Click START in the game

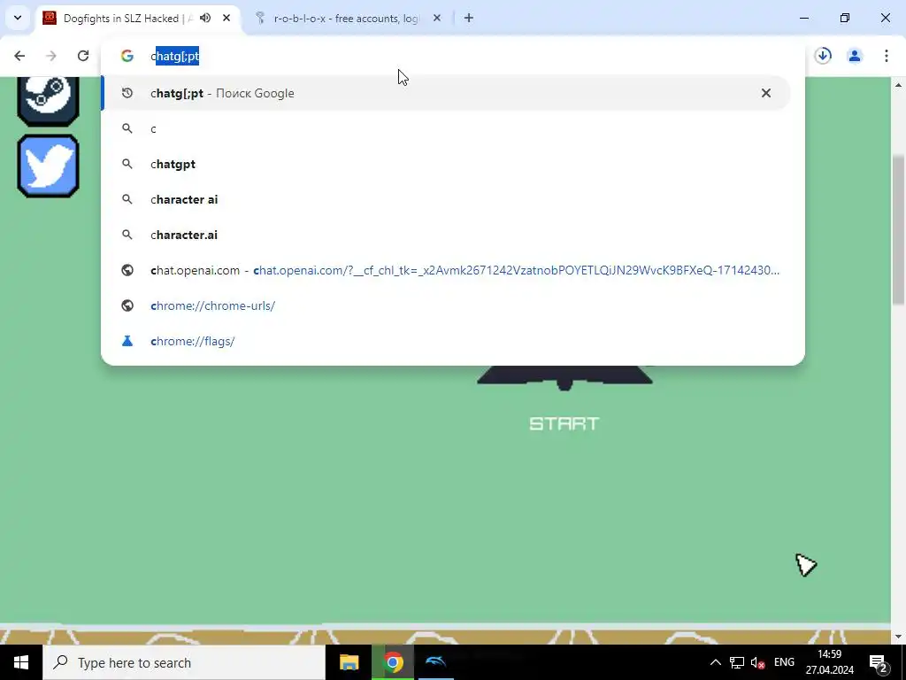point(564,424)
